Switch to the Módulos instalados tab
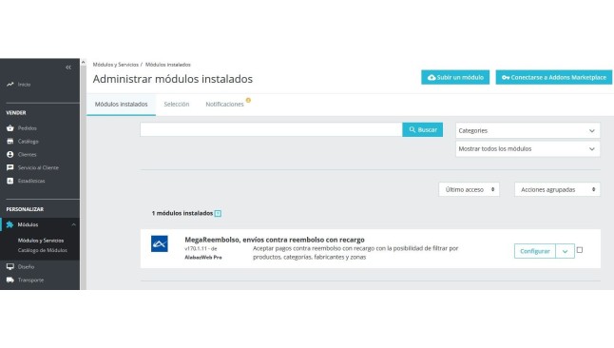The width and height of the screenshot is (614, 348). tap(121, 105)
